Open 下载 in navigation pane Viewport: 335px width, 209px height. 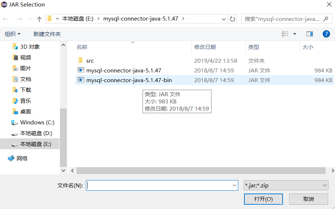[x=26, y=90]
